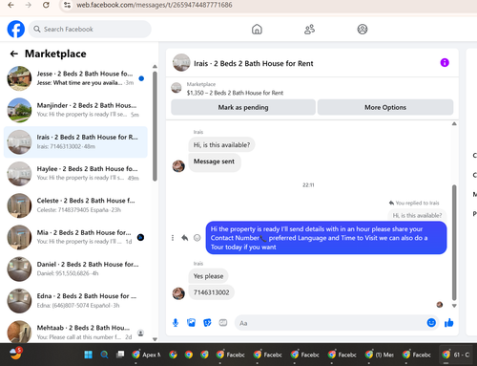Open Haylee's conversation
This screenshot has width=477, height=366.
pos(75,174)
